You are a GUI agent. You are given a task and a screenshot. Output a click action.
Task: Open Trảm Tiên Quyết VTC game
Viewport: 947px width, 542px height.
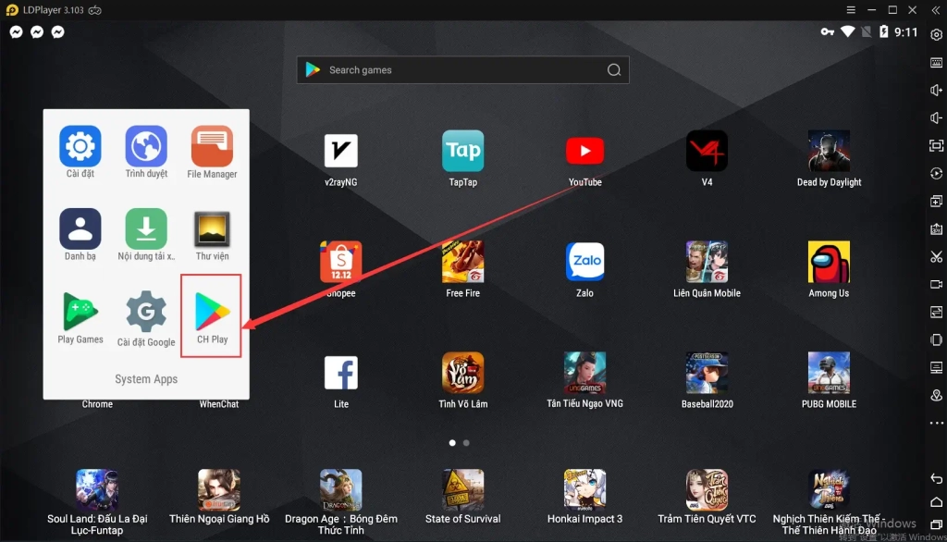tap(707, 489)
